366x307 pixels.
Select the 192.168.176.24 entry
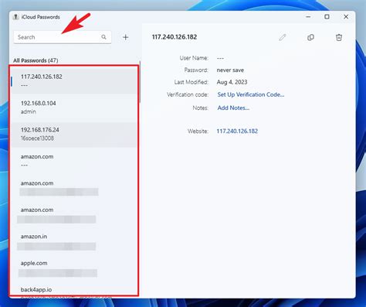[x=74, y=134]
